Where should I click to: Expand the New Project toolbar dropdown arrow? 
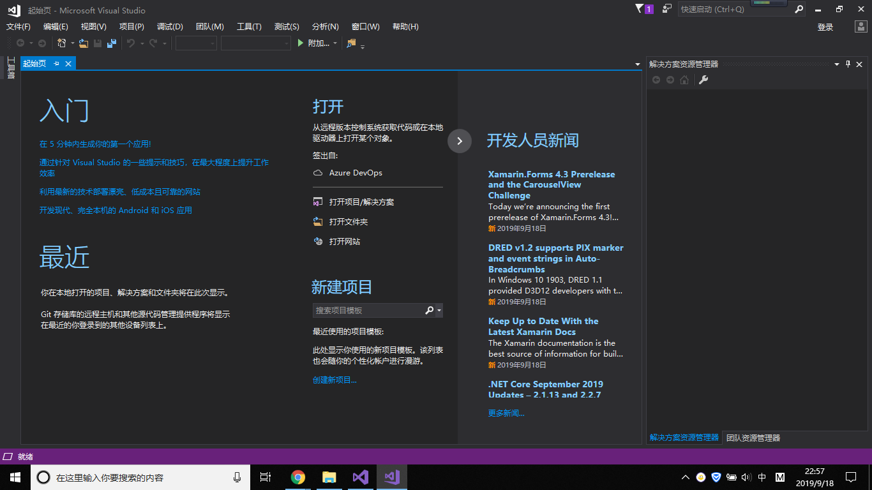(72, 43)
